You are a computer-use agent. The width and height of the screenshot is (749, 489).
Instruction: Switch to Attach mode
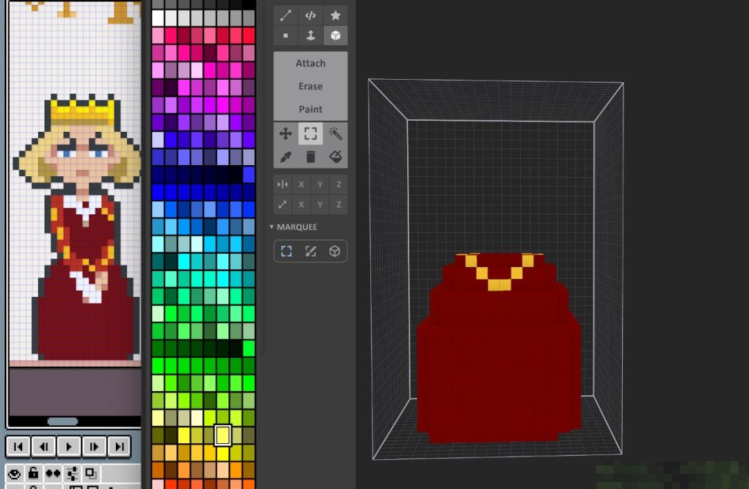point(311,63)
